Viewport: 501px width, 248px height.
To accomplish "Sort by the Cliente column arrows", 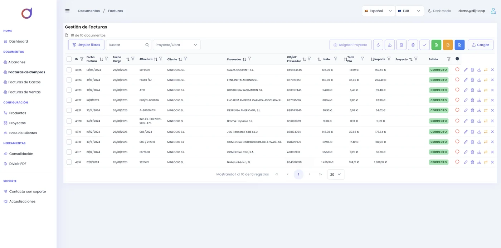I will [x=180, y=59].
